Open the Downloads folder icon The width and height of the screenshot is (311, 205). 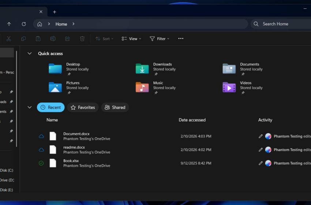142,68
